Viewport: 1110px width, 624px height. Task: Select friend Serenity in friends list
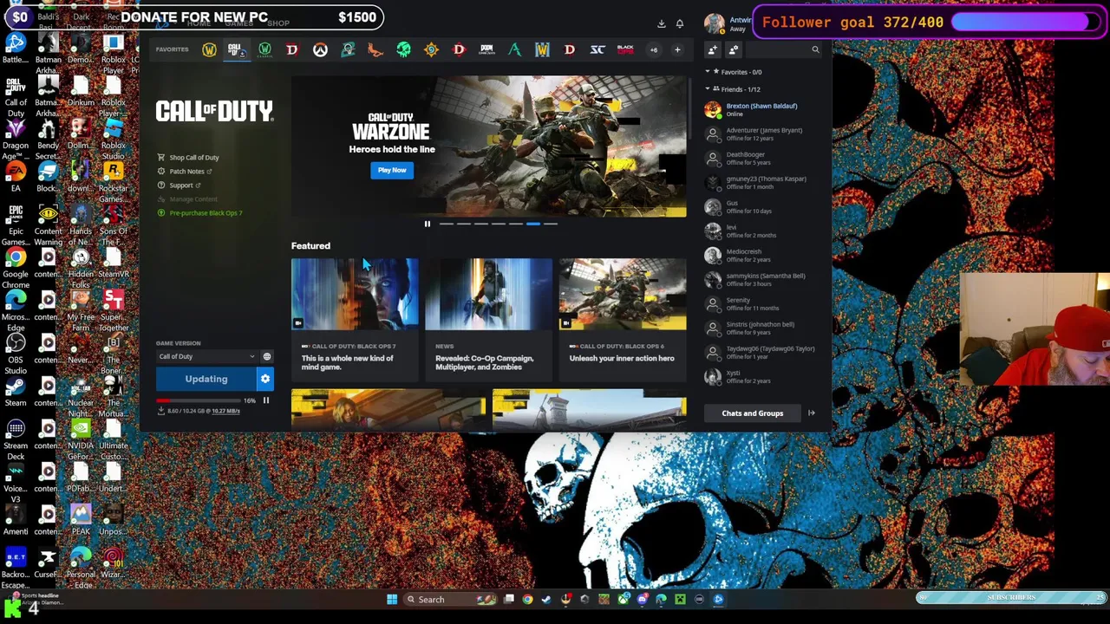[x=763, y=303]
